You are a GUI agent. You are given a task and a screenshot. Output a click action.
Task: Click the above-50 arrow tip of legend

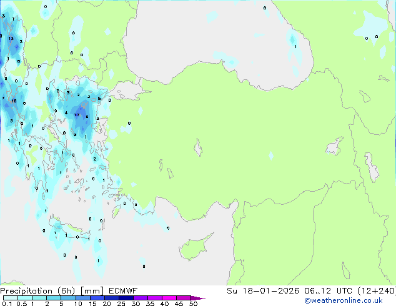pyautogui.click(x=198, y=298)
